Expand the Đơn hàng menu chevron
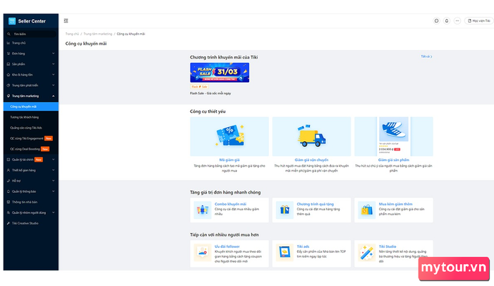494x286 pixels. pyautogui.click(x=53, y=54)
